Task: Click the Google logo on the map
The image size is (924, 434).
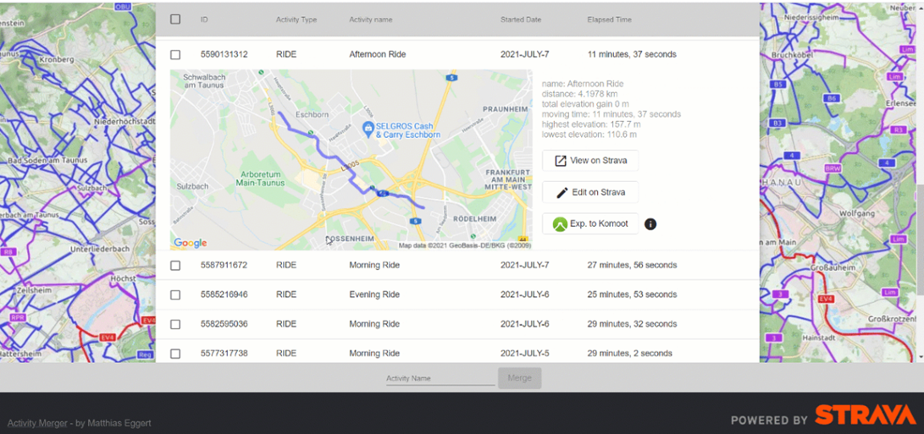Action: click(191, 243)
